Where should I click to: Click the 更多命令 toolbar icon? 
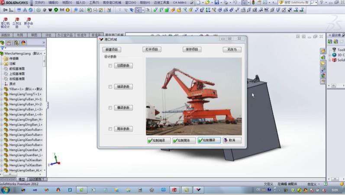[29, 22]
